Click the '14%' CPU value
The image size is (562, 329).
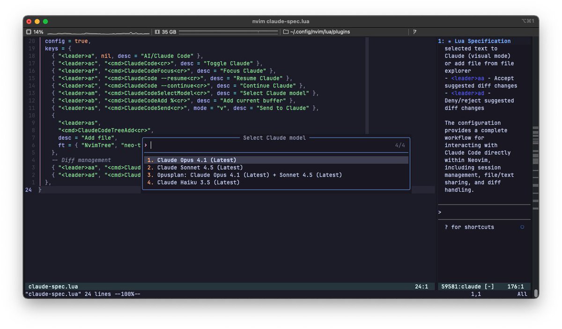pyautogui.click(x=38, y=32)
